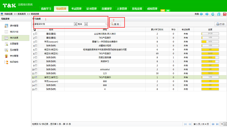Open page size dropdown showing 15

[x=225, y=124]
